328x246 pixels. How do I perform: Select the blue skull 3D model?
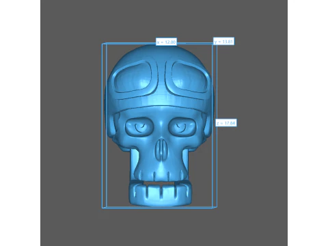(x=159, y=125)
